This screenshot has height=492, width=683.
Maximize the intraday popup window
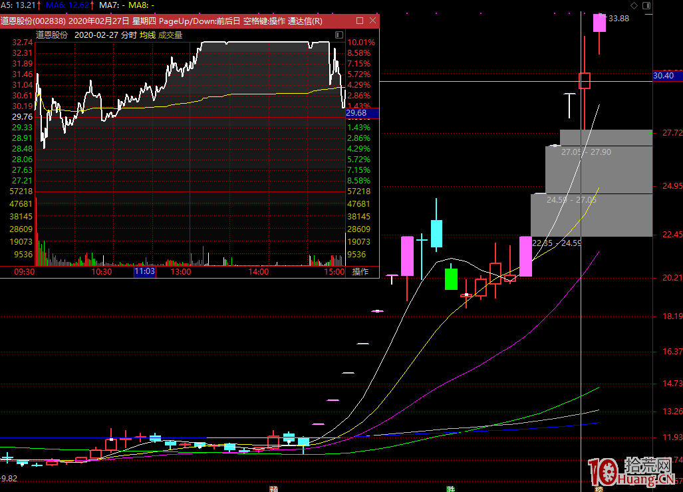[360, 21]
